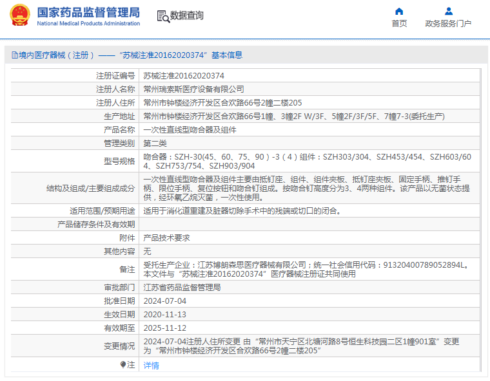The image size is (490, 381).
Task: Select expiry date 2025-11-12
Action: (164, 328)
